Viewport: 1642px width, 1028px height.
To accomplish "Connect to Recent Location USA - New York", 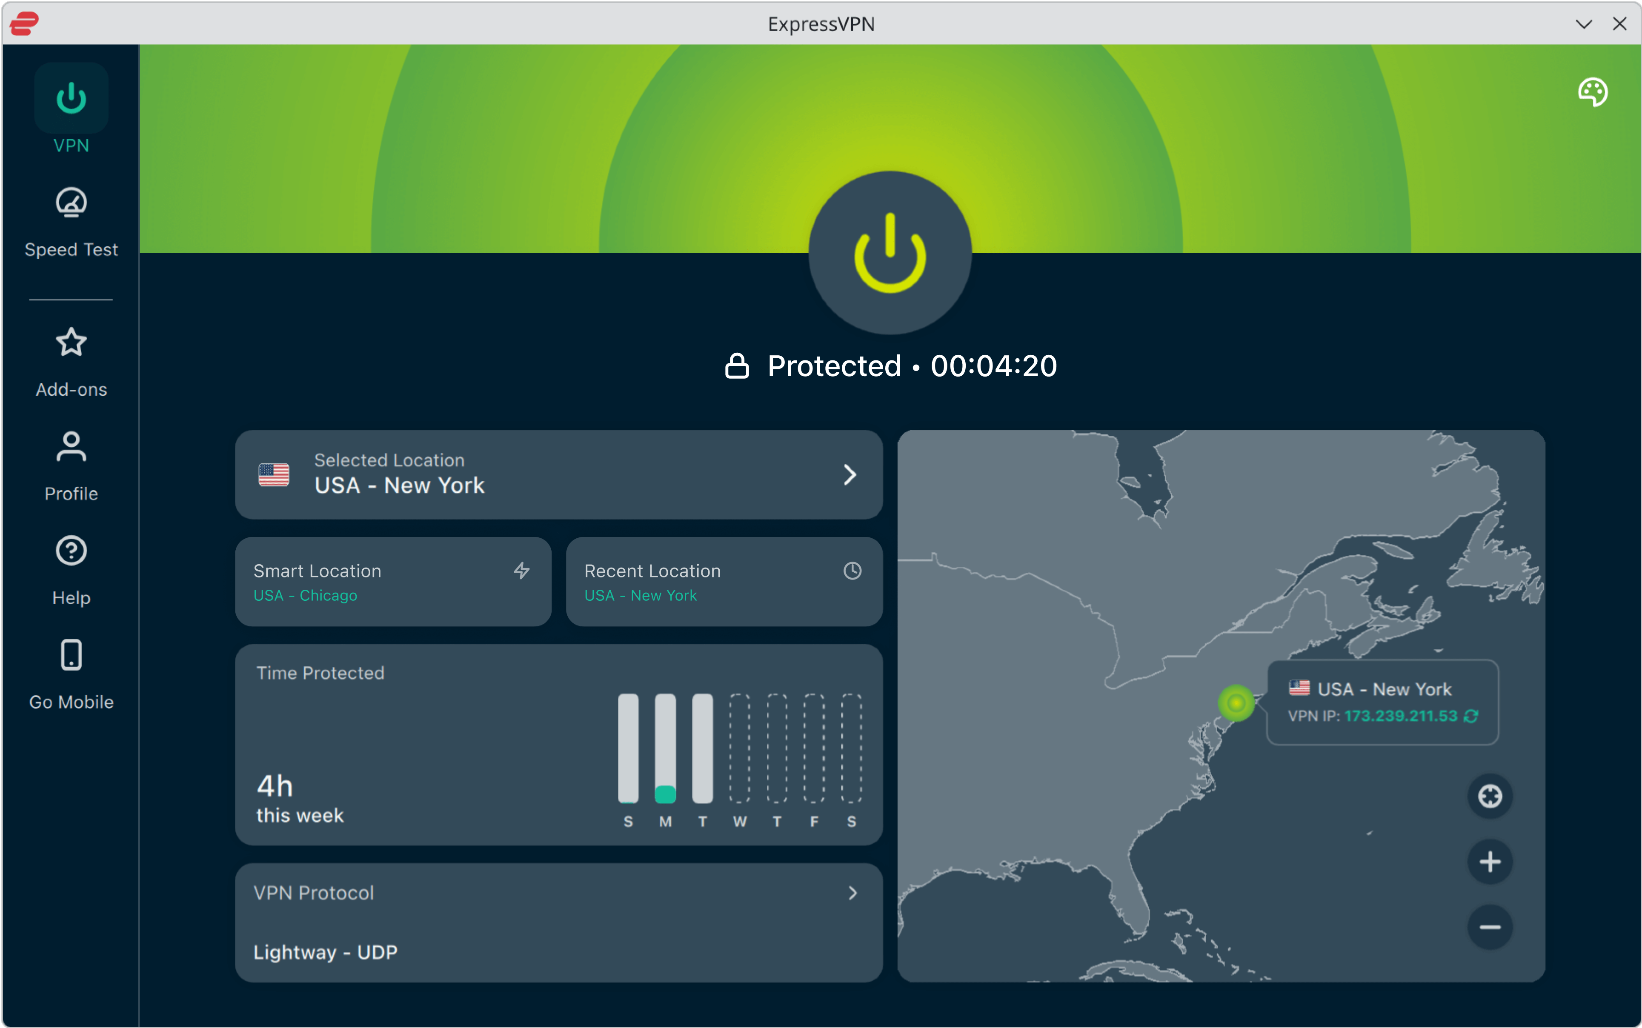I will coord(724,582).
